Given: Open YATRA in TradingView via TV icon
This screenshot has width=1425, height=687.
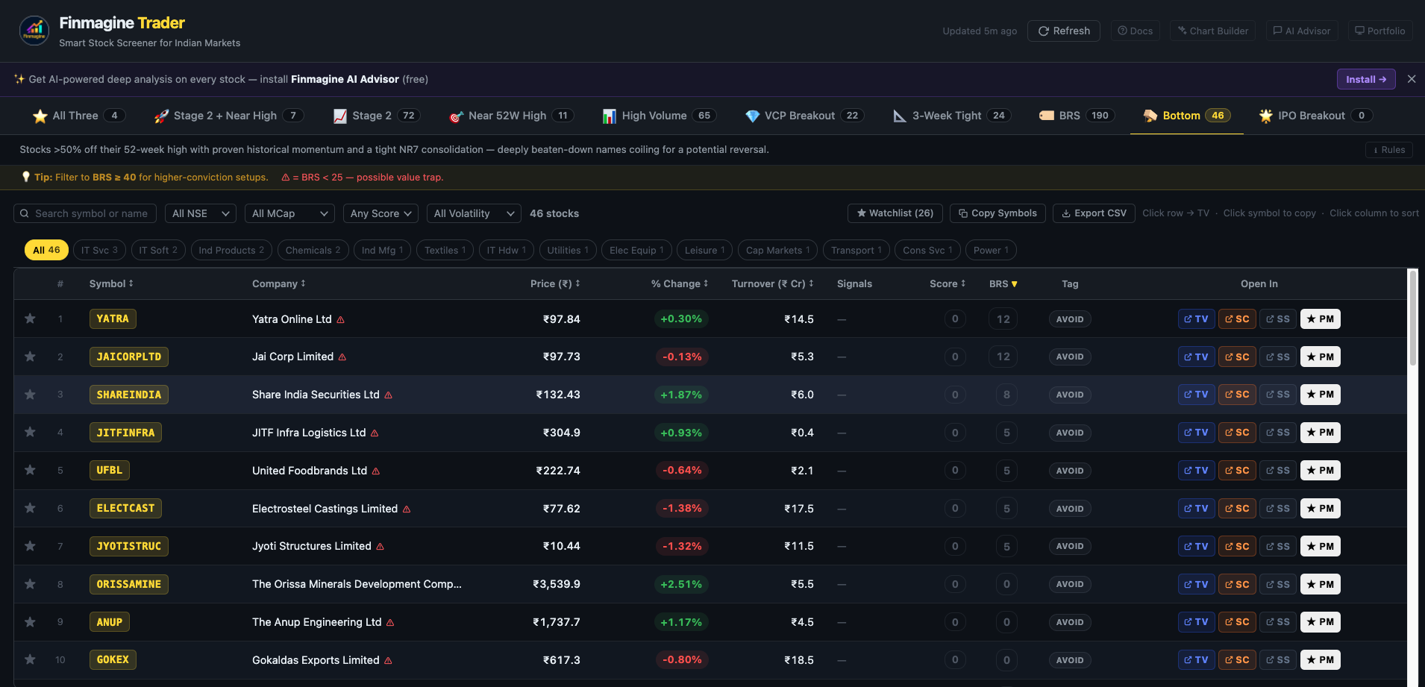Looking at the screenshot, I should (1196, 319).
